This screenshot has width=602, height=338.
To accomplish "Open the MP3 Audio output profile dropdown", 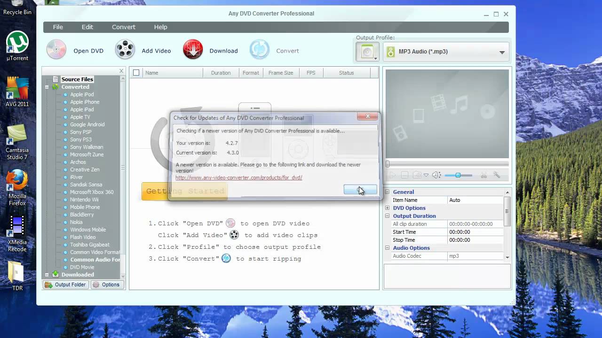I will click(446, 52).
